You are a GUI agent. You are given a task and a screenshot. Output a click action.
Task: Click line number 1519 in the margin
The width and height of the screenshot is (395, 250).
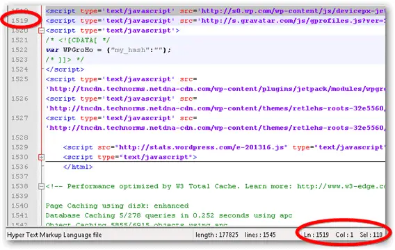tap(19, 21)
